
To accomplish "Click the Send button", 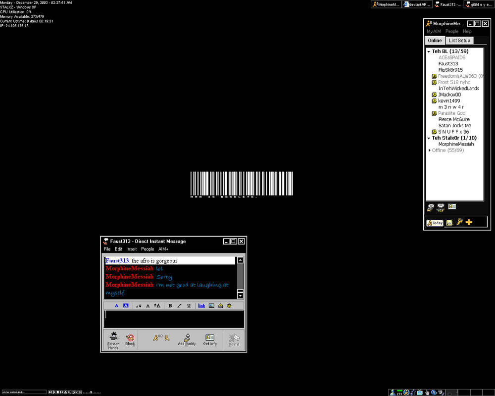I will (234, 340).
